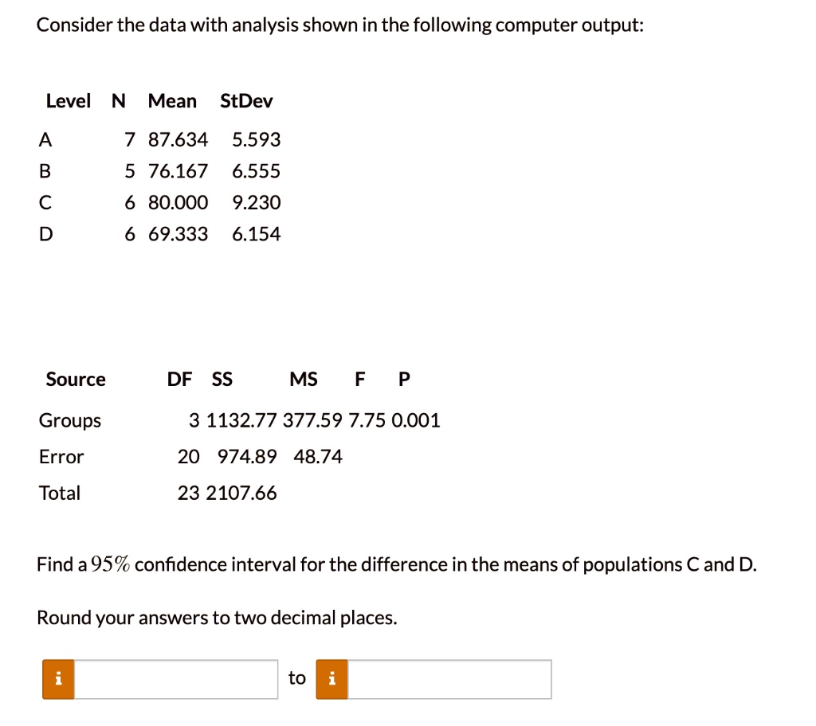Click the Groups row in the ANOVA table
The width and height of the screenshot is (816, 726).
click(x=70, y=420)
